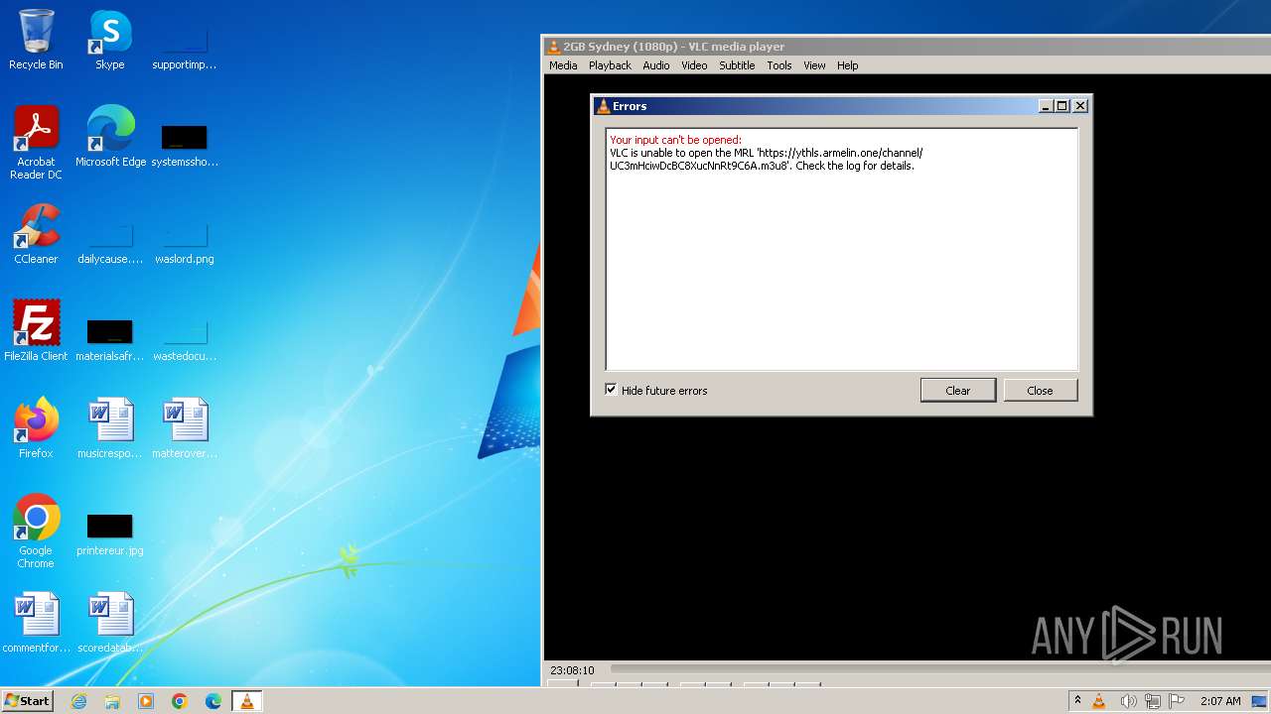
Task: Open the volume tray icon
Action: (x=1128, y=701)
